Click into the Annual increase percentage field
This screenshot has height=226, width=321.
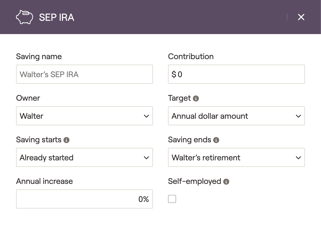tap(85, 199)
